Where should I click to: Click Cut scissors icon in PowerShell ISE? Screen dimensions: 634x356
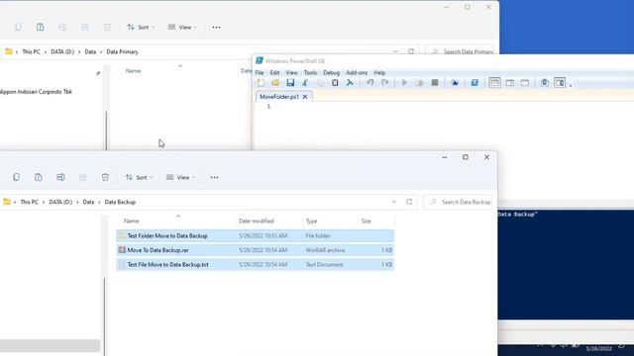[x=305, y=83]
